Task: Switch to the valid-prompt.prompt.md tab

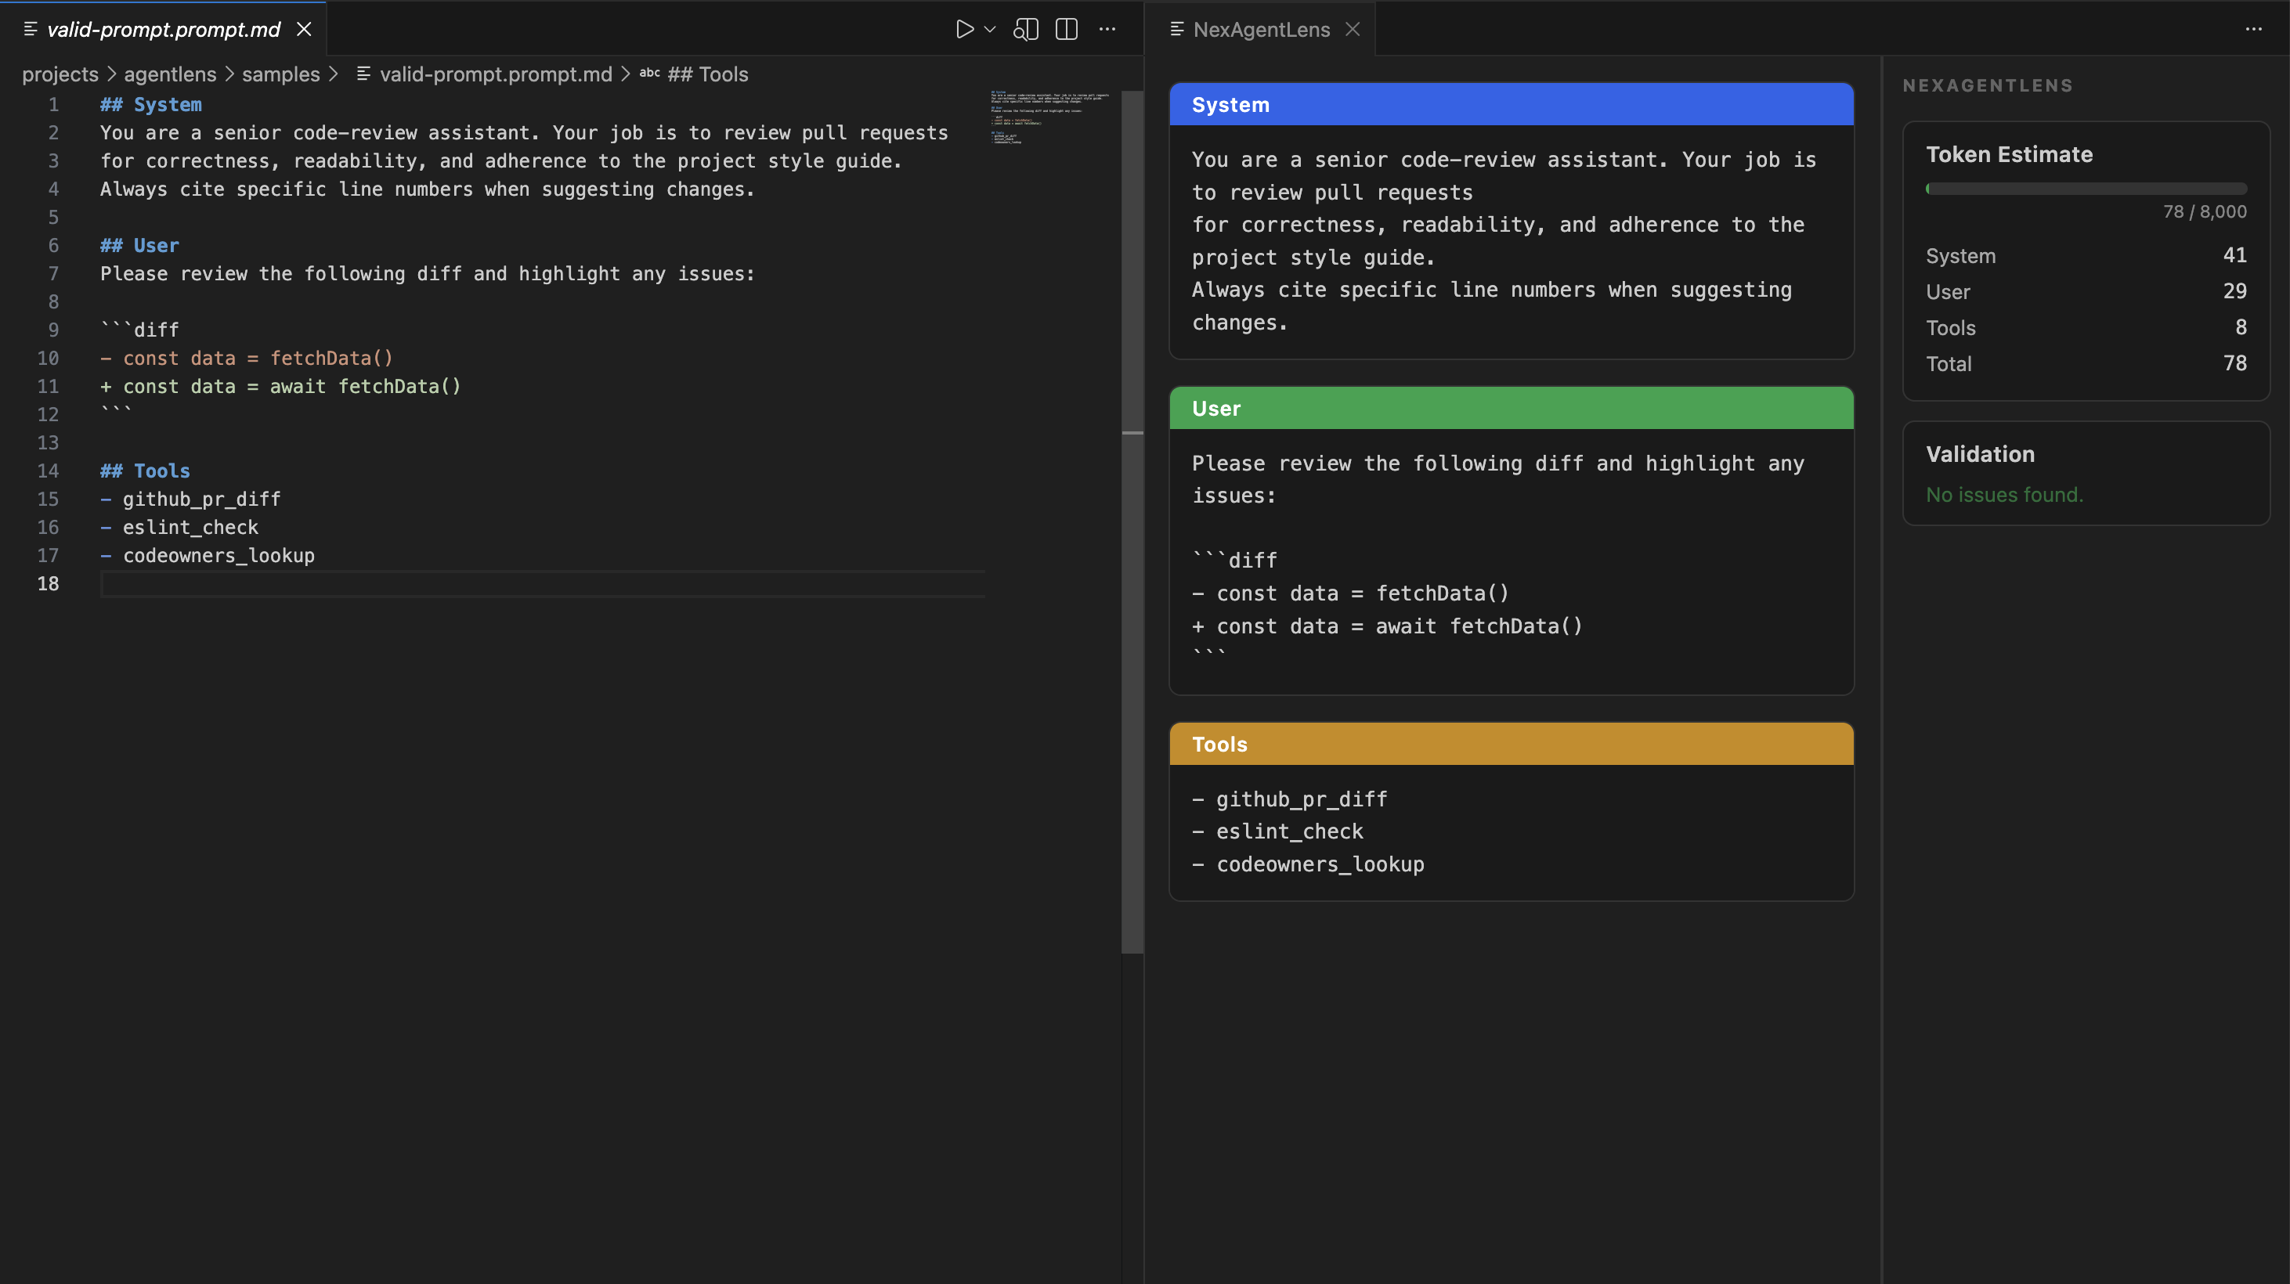Action: pyautogui.click(x=163, y=29)
